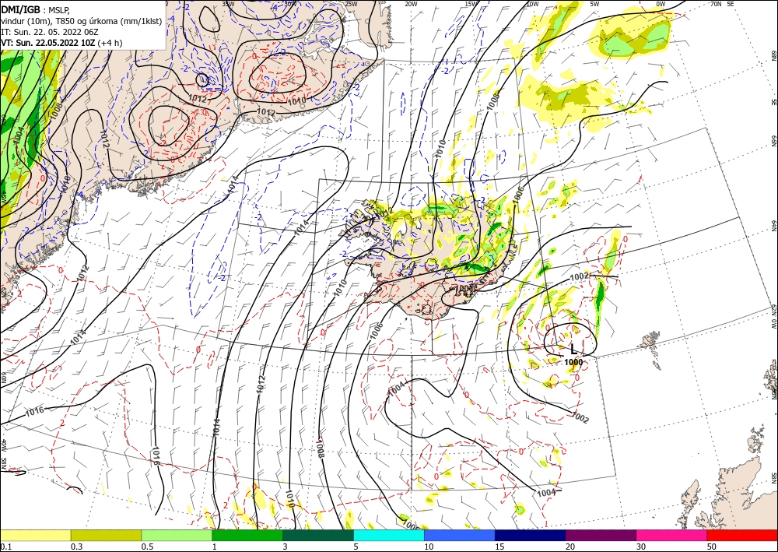Click the "10W" longitude label at the top

pyautogui.click(x=532, y=3)
